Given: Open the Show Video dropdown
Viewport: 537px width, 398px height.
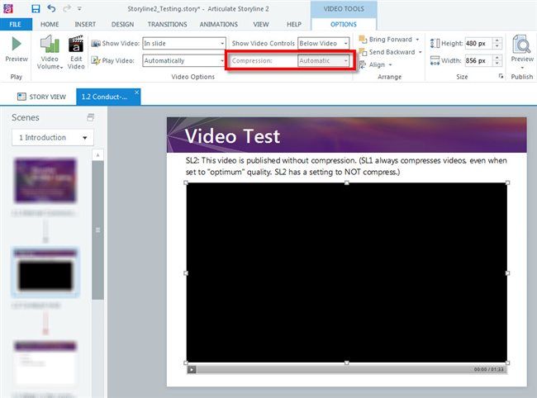Looking at the screenshot, I should coord(183,43).
